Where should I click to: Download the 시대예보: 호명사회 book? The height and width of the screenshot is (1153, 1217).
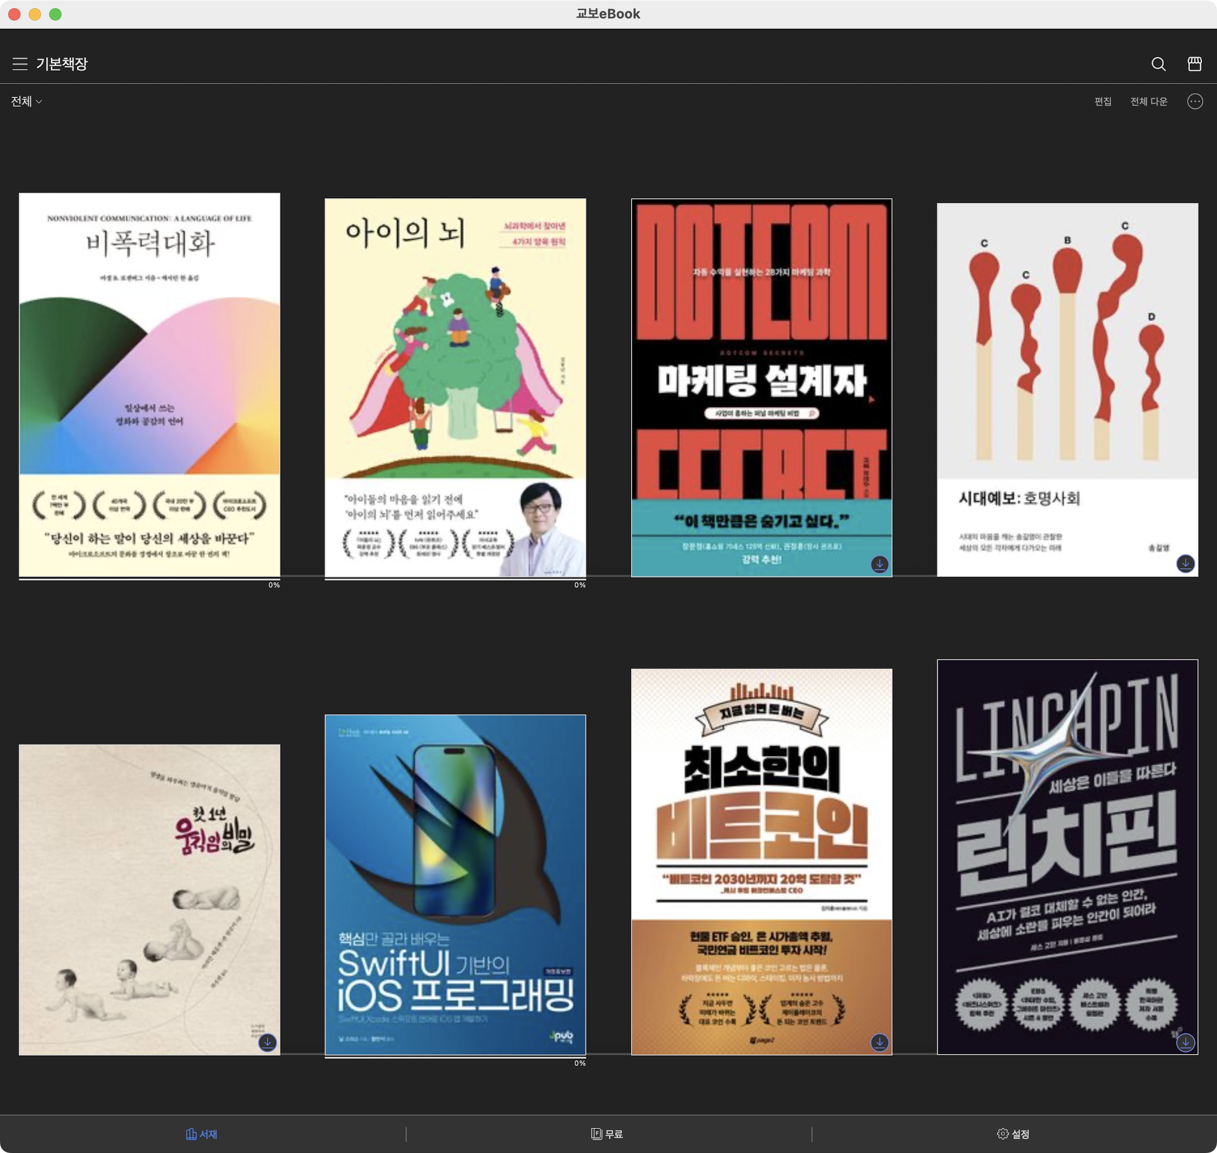[1185, 563]
